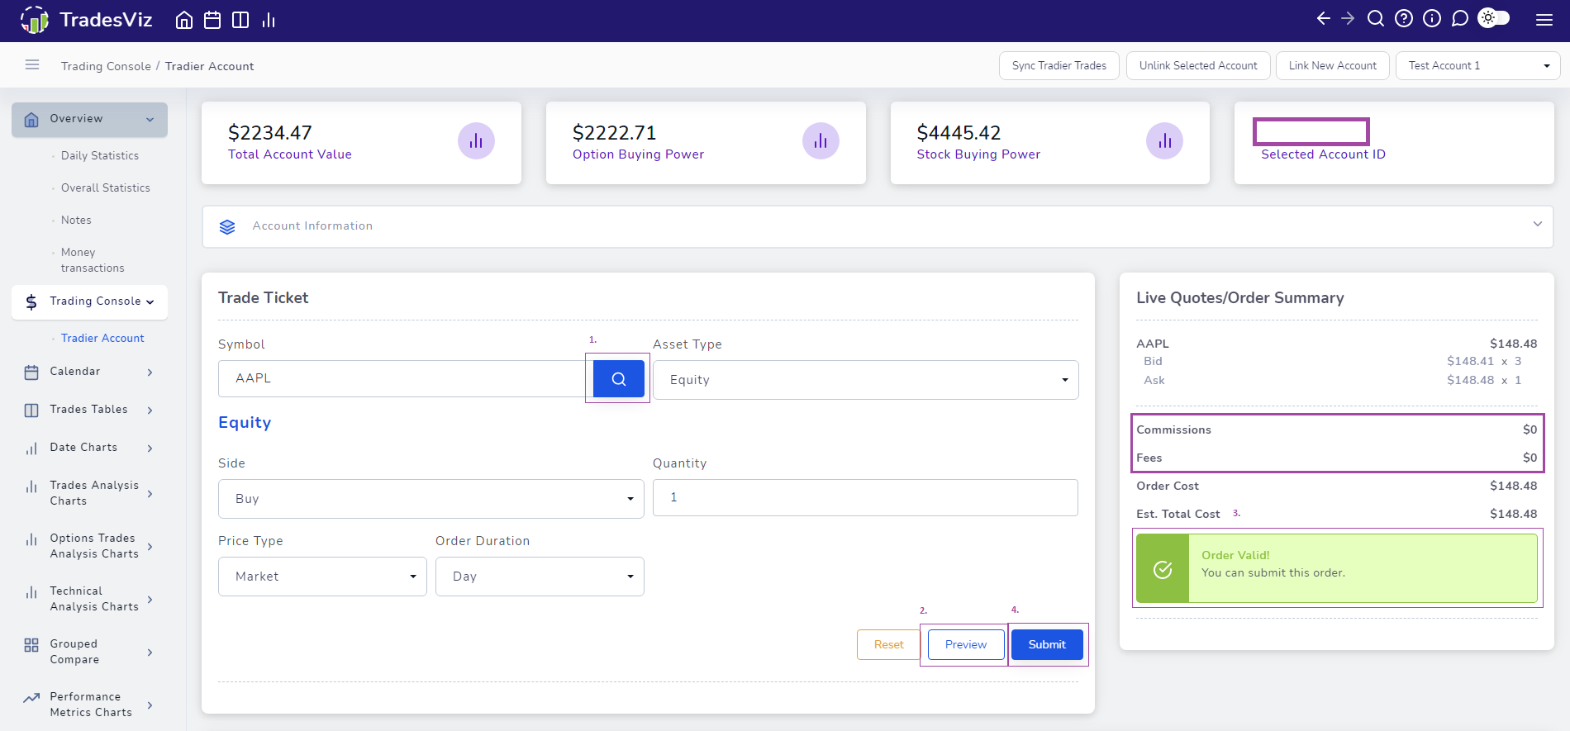Click the Tradier Account breadcrumb text
The height and width of the screenshot is (731, 1570).
pyautogui.click(x=209, y=66)
